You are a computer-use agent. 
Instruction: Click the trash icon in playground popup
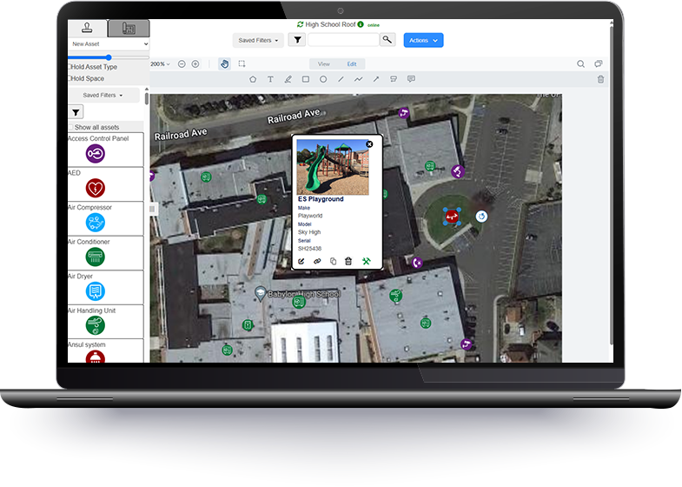(348, 261)
